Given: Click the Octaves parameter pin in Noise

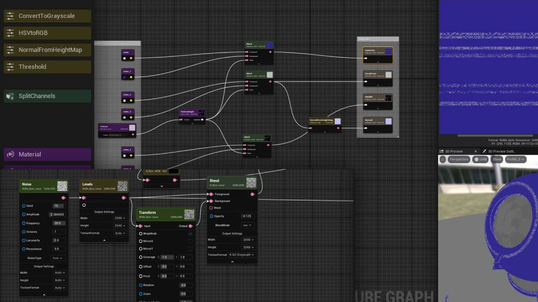Looking at the screenshot, I should coord(24,232).
